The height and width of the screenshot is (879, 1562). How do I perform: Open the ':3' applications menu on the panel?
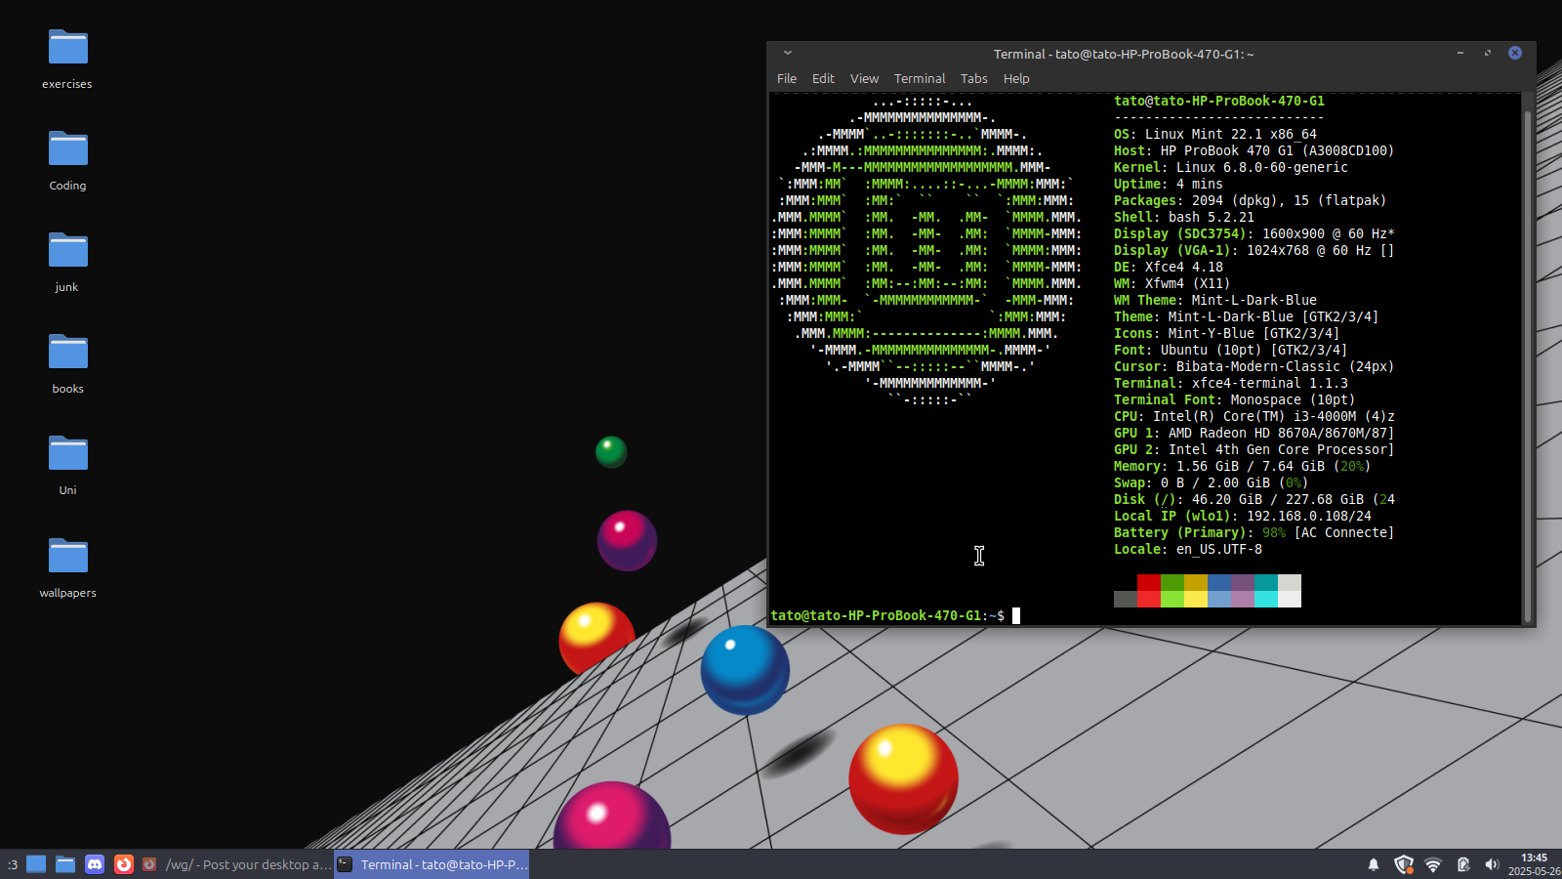pyautogui.click(x=13, y=864)
